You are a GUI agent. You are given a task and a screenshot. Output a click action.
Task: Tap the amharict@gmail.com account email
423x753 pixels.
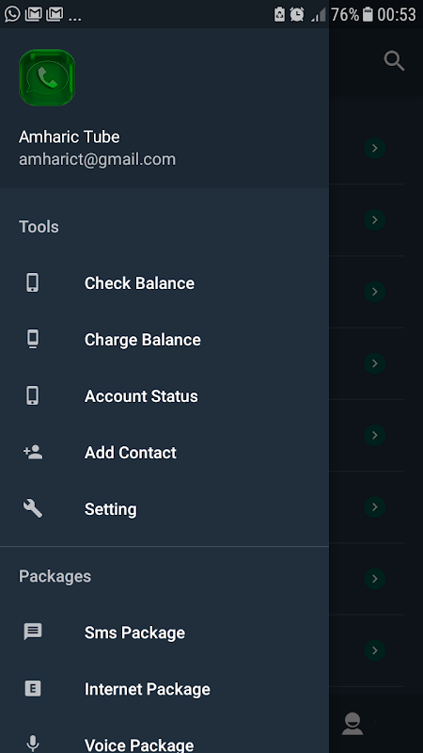pos(98,159)
